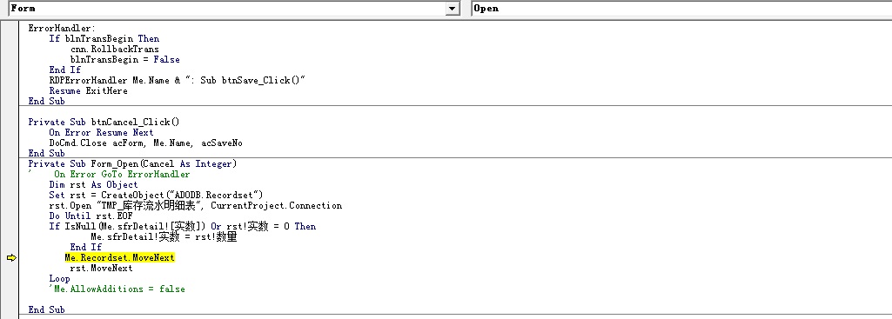Viewport: 892px width, 319px height.
Task: Click the Set rst = CreateObject line
Action: tap(156, 195)
